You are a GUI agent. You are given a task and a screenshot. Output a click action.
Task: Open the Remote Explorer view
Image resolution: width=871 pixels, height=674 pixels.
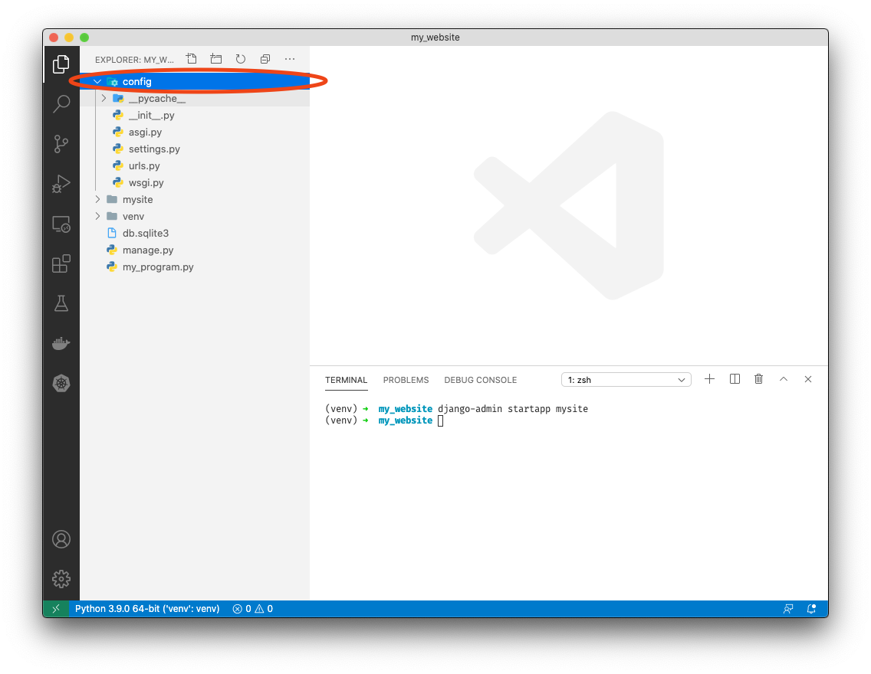click(x=61, y=224)
